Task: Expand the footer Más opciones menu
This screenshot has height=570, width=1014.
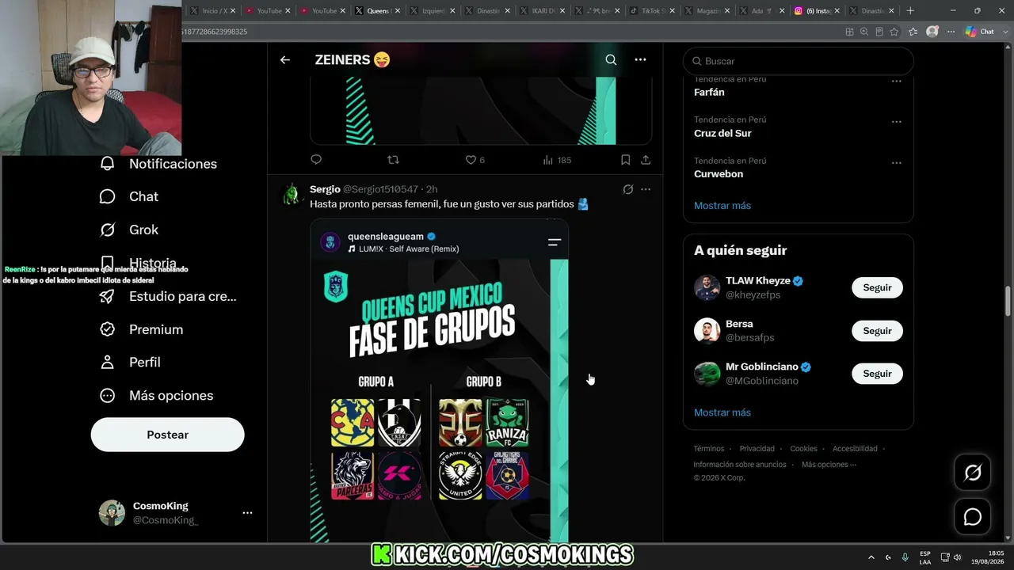Action: (829, 465)
